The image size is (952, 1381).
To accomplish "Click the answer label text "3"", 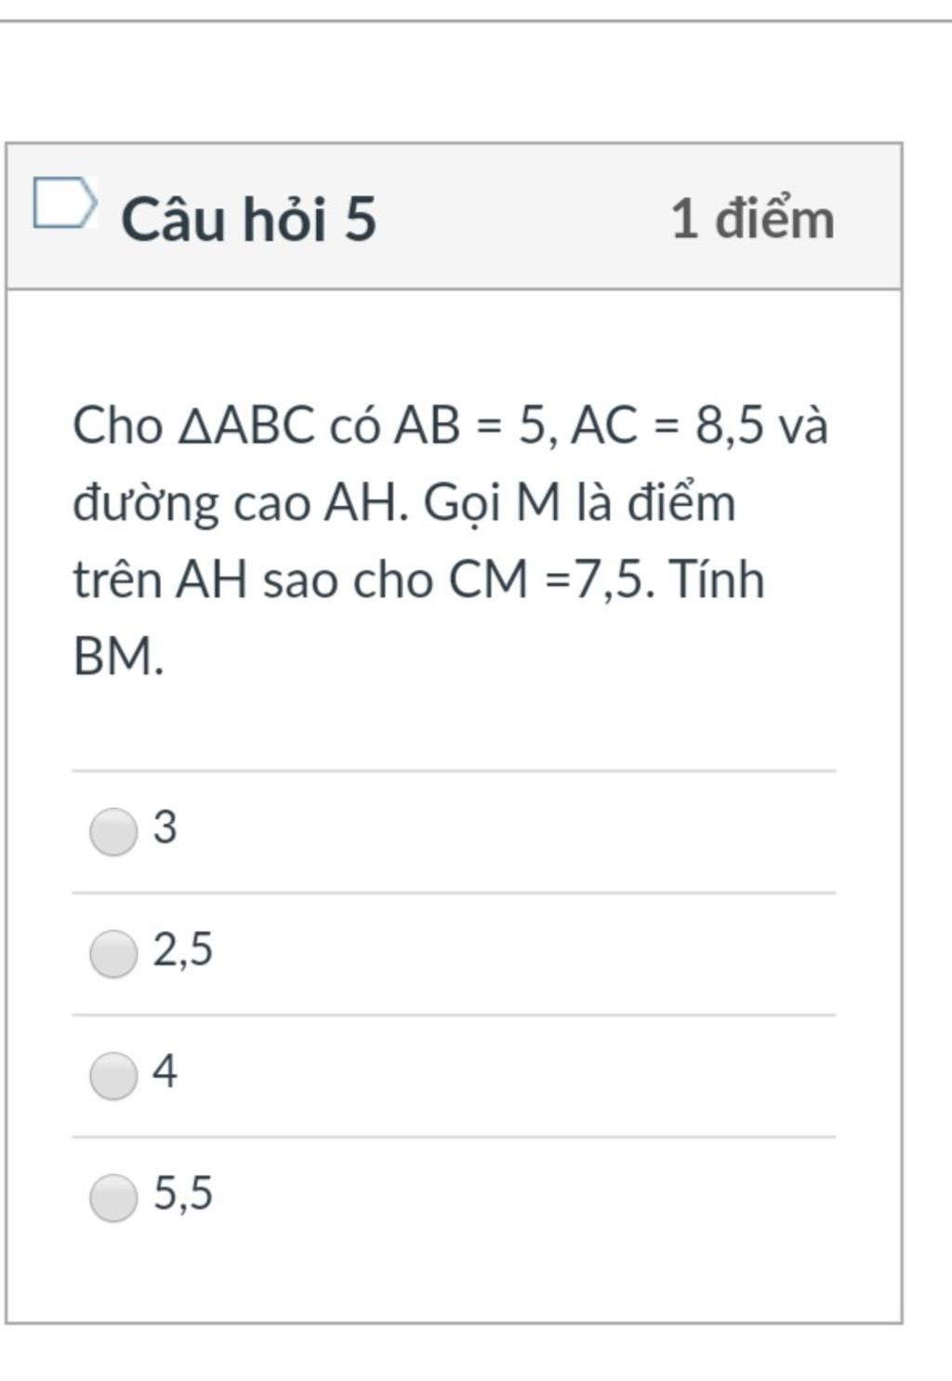I will (165, 827).
